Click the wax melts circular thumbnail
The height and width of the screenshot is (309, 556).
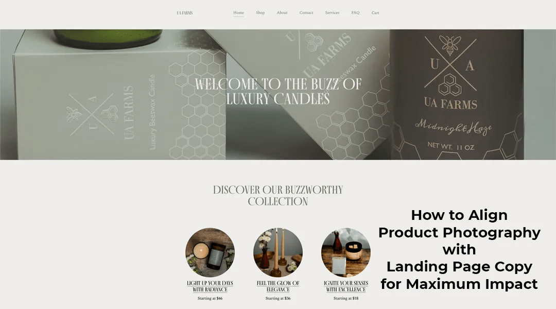pos(346,252)
